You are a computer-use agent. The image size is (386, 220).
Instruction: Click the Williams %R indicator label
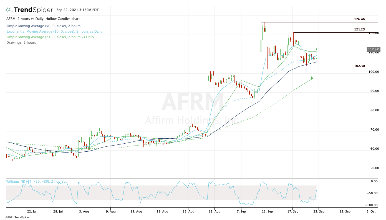click(x=35, y=182)
